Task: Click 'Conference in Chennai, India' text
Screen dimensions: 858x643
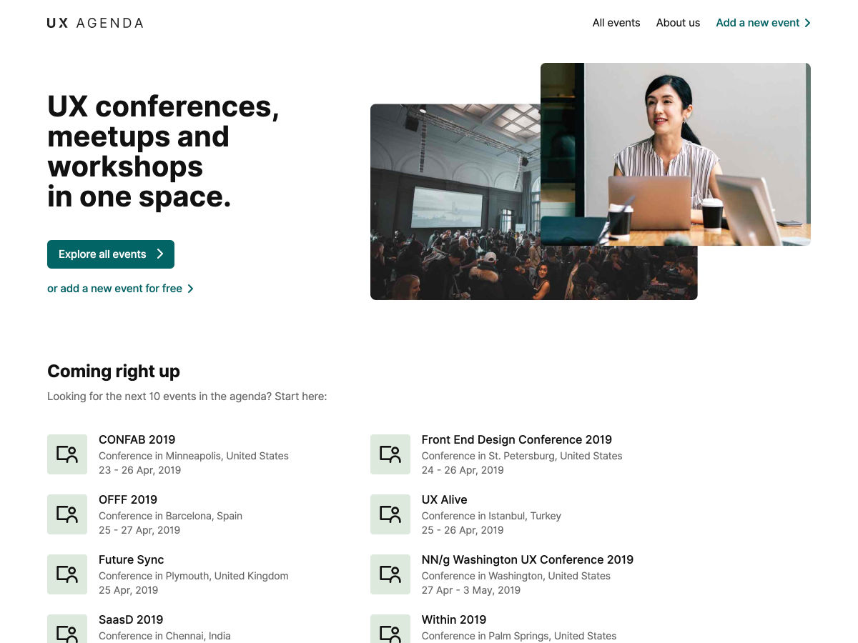Action: pos(164,636)
